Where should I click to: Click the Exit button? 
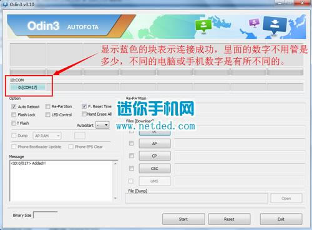281,219
